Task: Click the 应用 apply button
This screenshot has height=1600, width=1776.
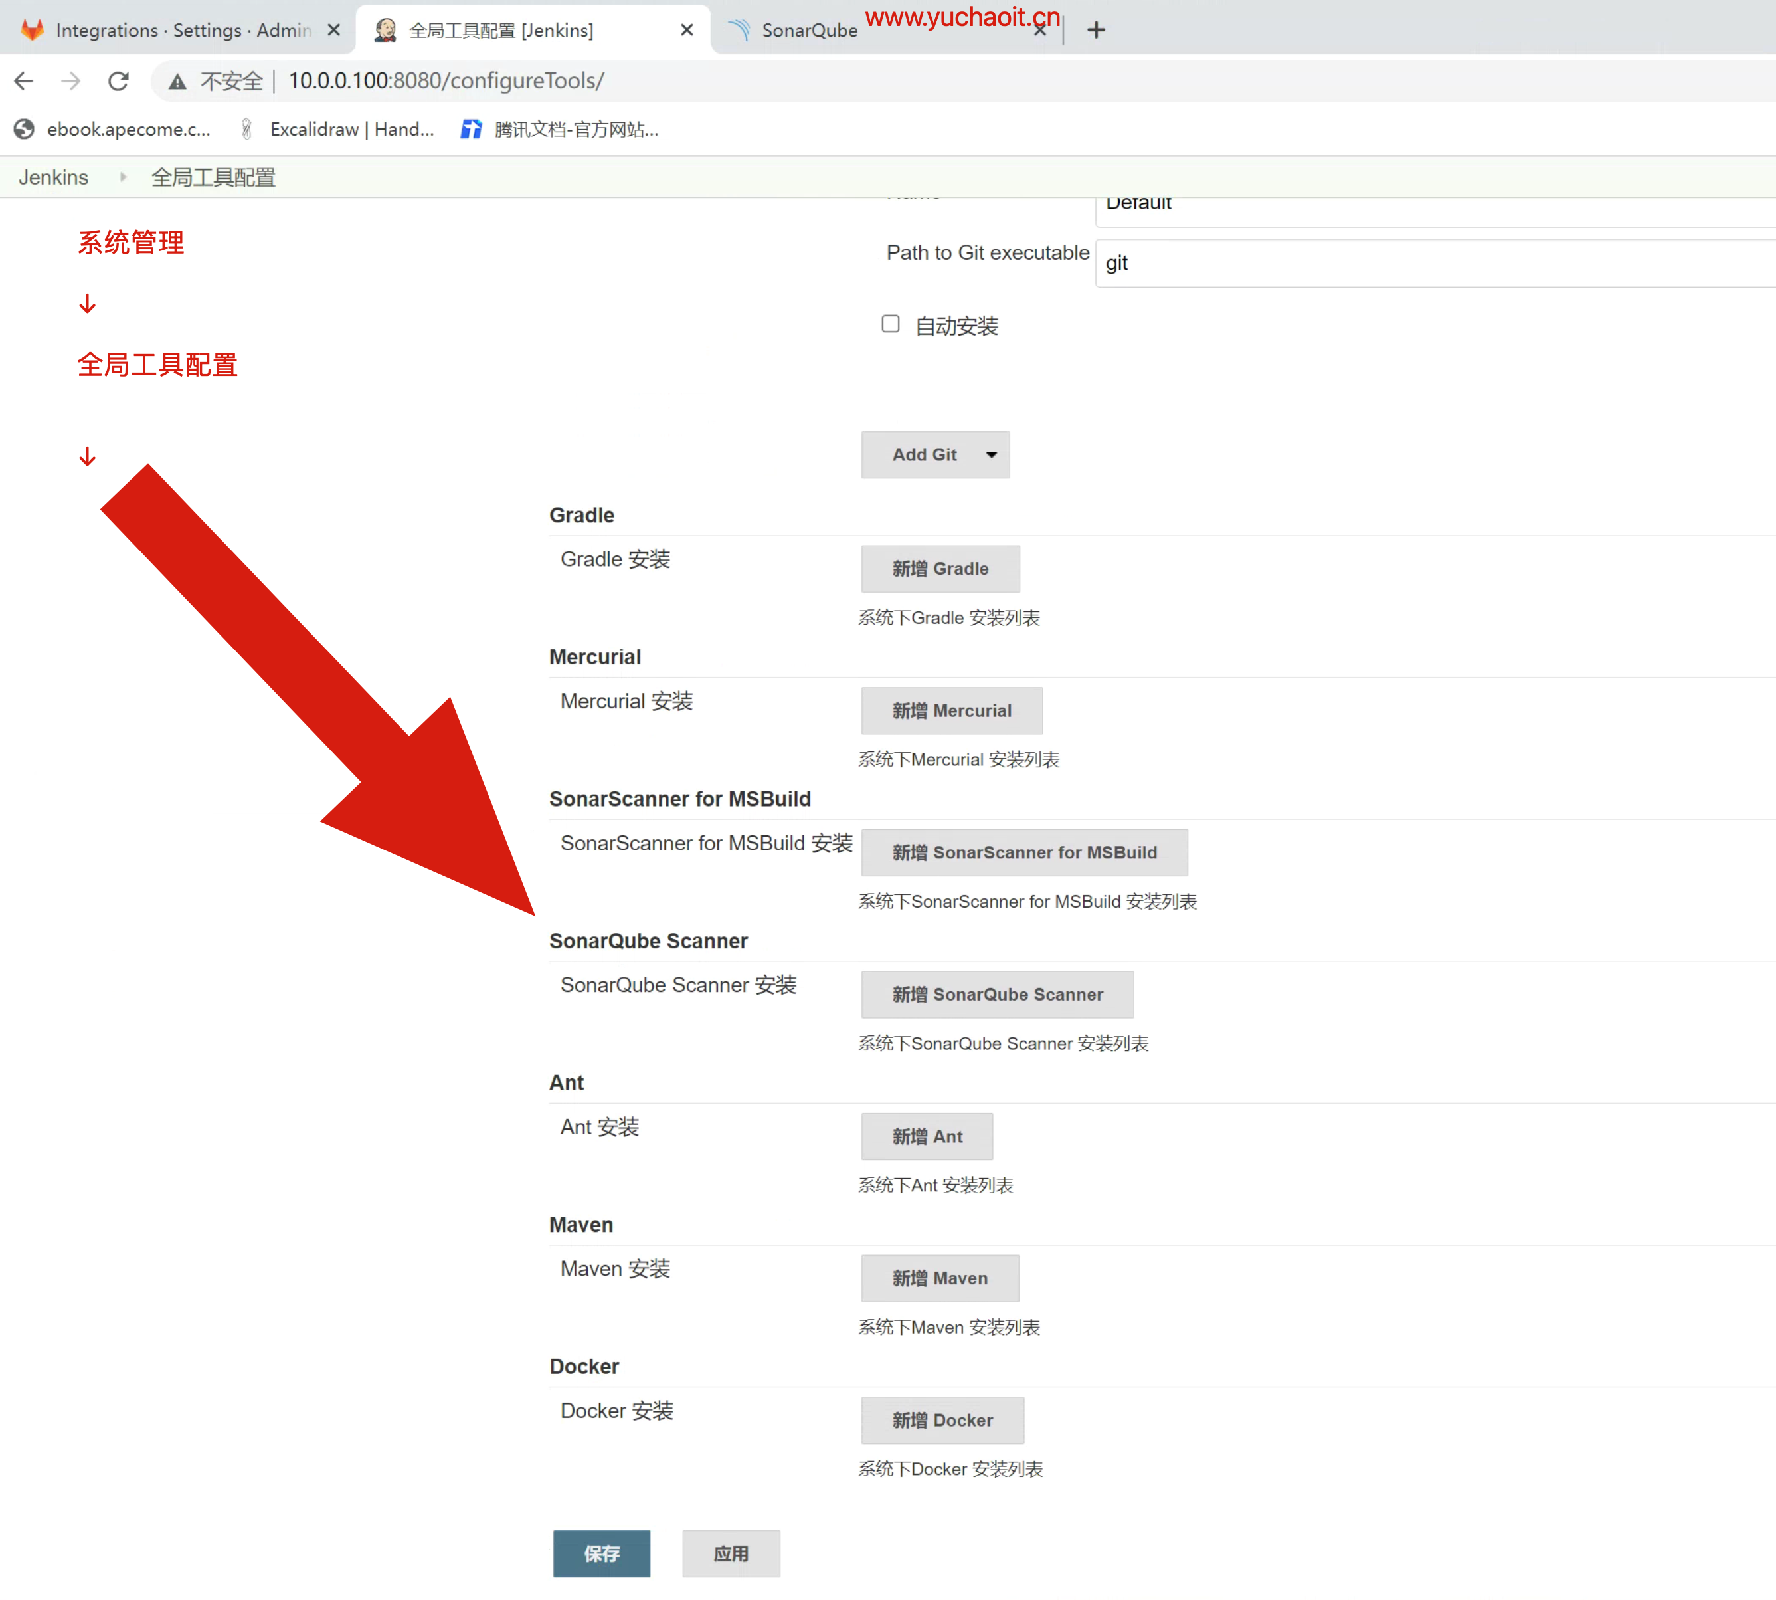Action: tap(731, 1553)
